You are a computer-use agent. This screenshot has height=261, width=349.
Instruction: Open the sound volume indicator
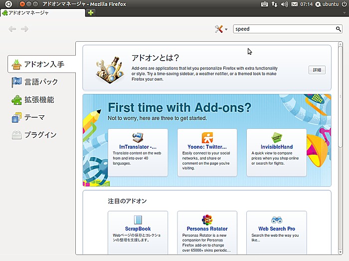(x=284, y=4)
